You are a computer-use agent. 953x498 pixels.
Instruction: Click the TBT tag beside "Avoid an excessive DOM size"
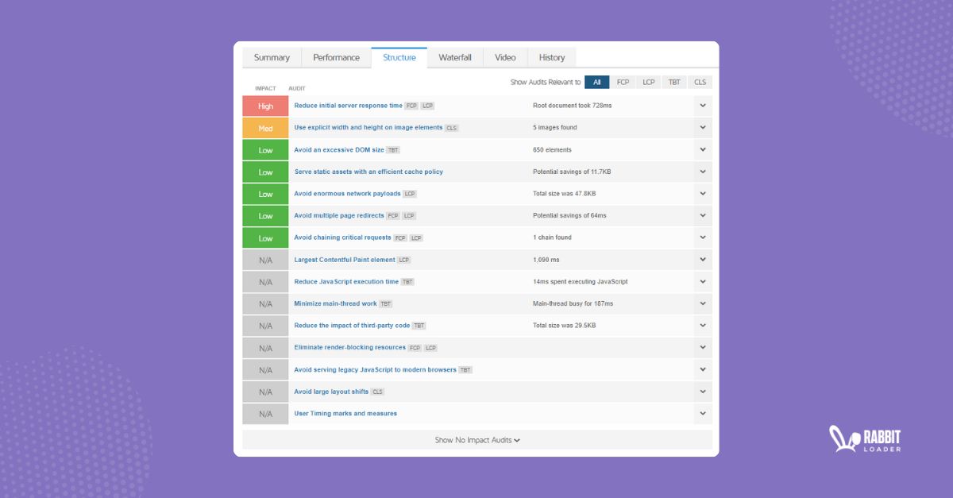click(392, 149)
